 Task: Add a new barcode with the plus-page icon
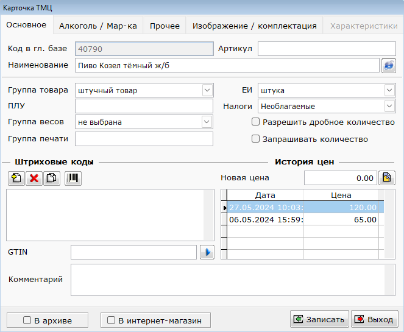(16, 178)
